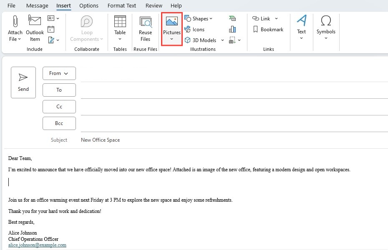Open the File tab

click(11, 5)
